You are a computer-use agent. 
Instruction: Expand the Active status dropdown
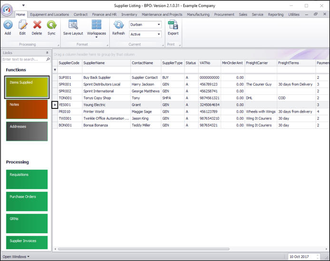click(158, 34)
